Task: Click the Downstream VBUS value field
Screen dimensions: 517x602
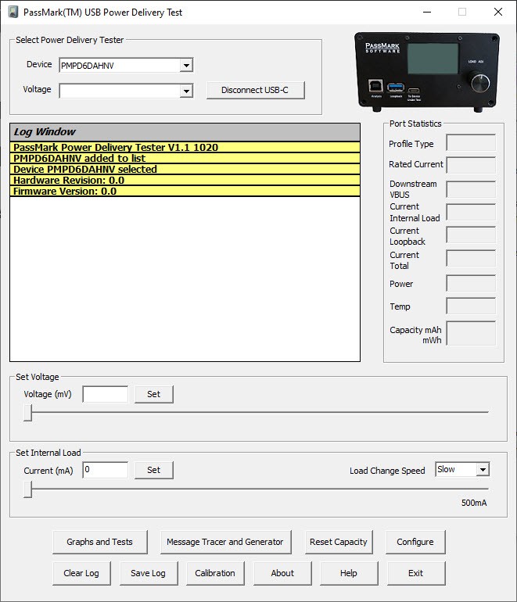Action: 471,189
